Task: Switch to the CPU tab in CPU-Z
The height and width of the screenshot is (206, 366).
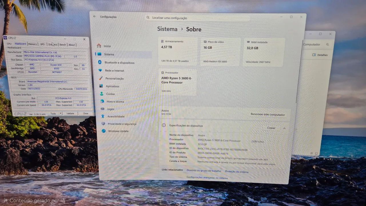Action: [x=9, y=44]
